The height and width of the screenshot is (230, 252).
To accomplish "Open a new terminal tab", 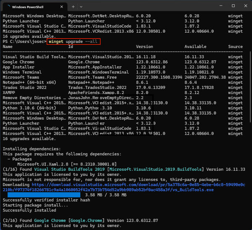I will (73, 7).
